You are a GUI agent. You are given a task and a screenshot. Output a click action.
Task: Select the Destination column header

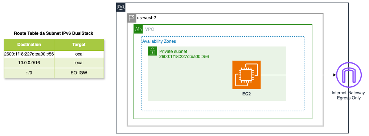pos(29,45)
